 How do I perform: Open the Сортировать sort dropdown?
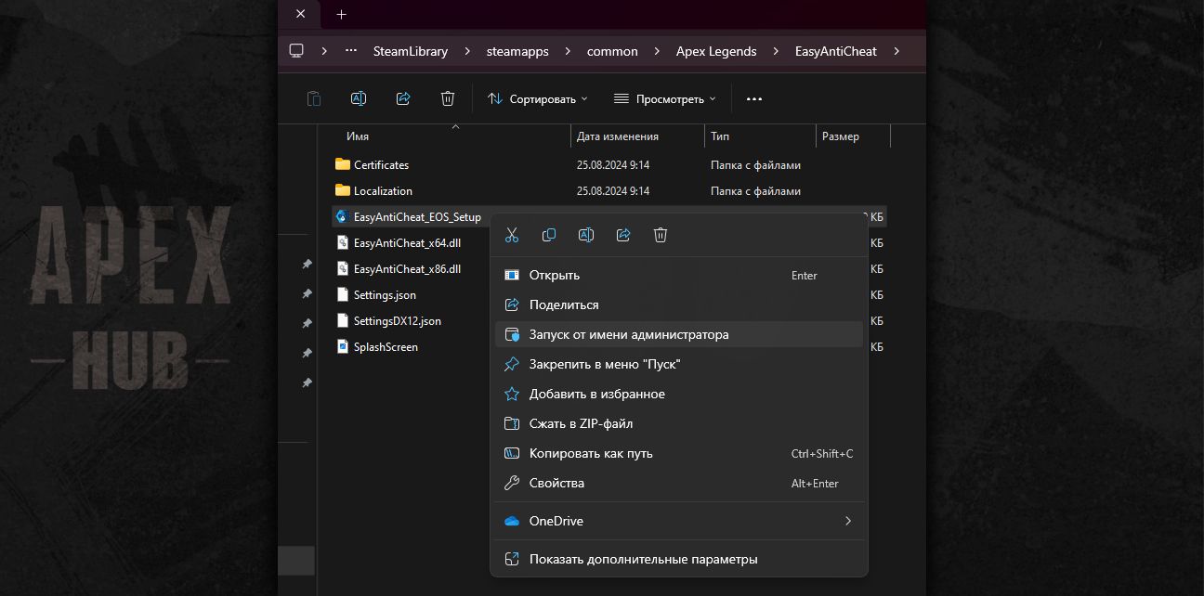538,98
